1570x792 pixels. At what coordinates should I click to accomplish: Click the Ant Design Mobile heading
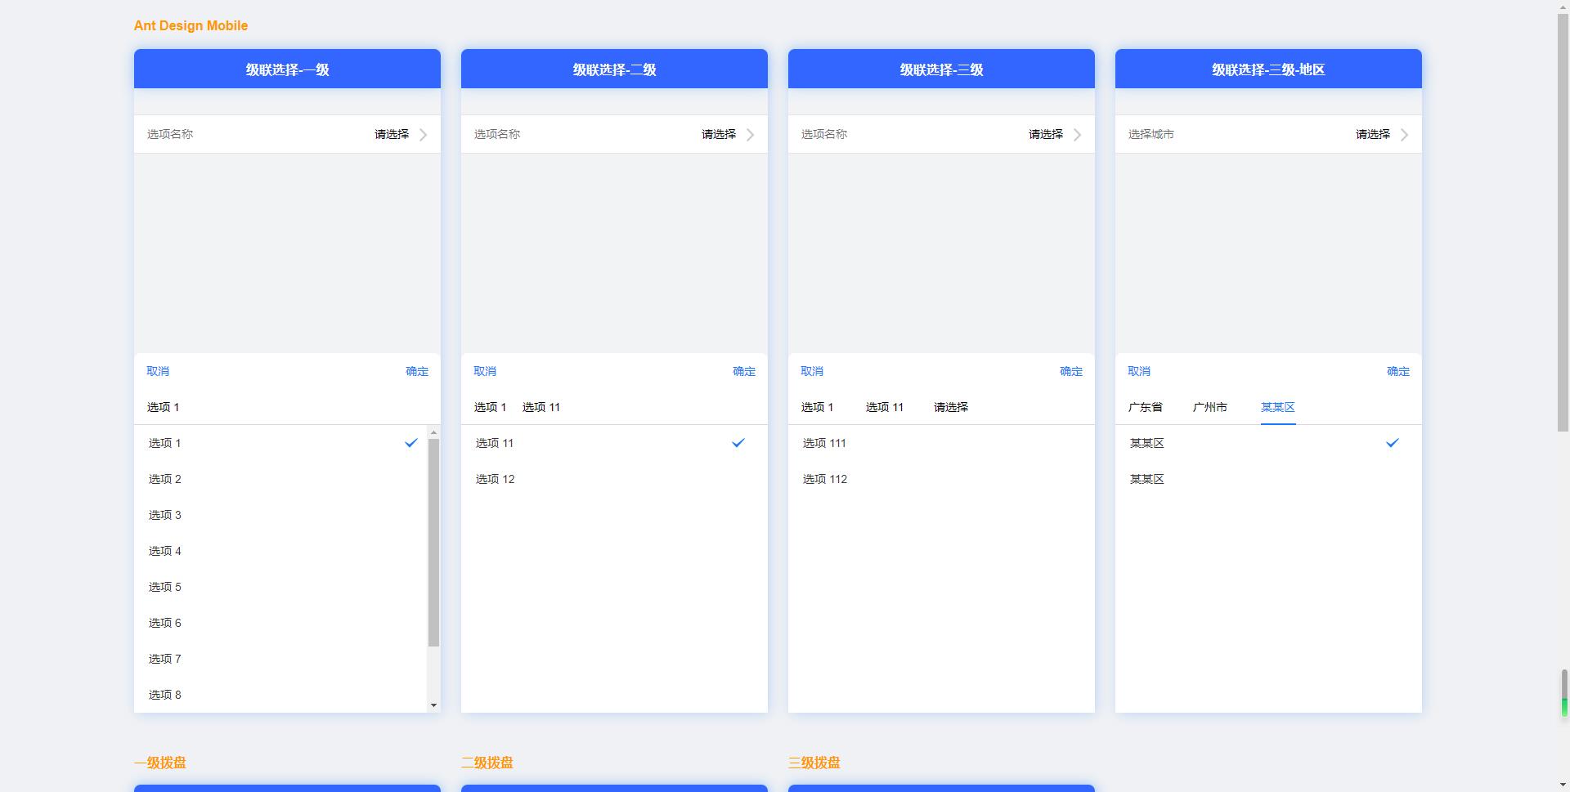point(191,25)
